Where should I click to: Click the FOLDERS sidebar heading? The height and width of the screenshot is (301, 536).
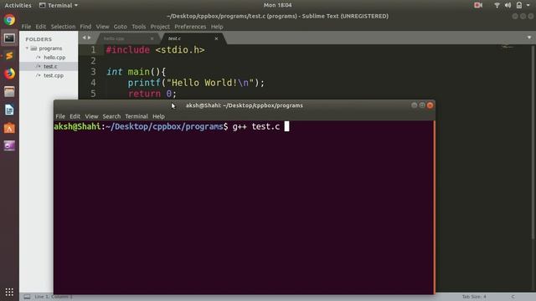[x=39, y=39]
